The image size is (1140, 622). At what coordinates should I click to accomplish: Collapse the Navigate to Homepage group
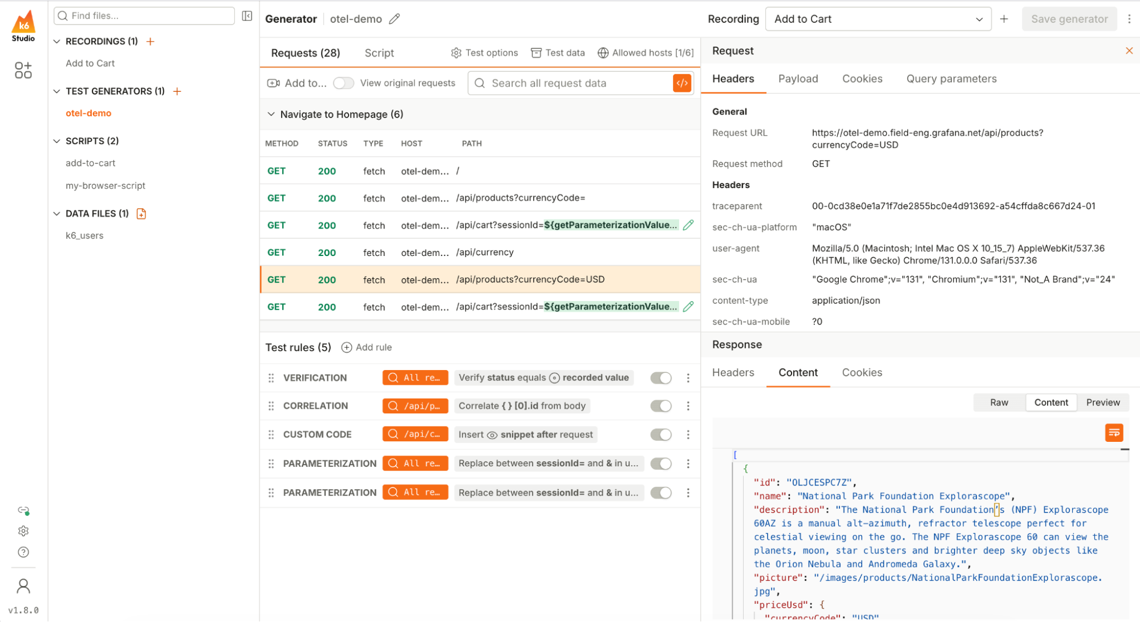click(x=271, y=114)
